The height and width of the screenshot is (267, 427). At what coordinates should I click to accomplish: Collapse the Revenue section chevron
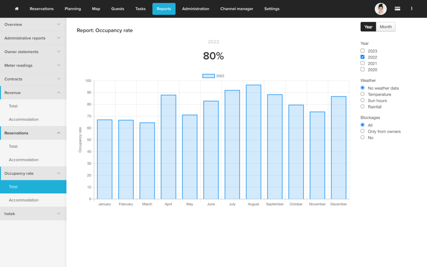point(59,92)
